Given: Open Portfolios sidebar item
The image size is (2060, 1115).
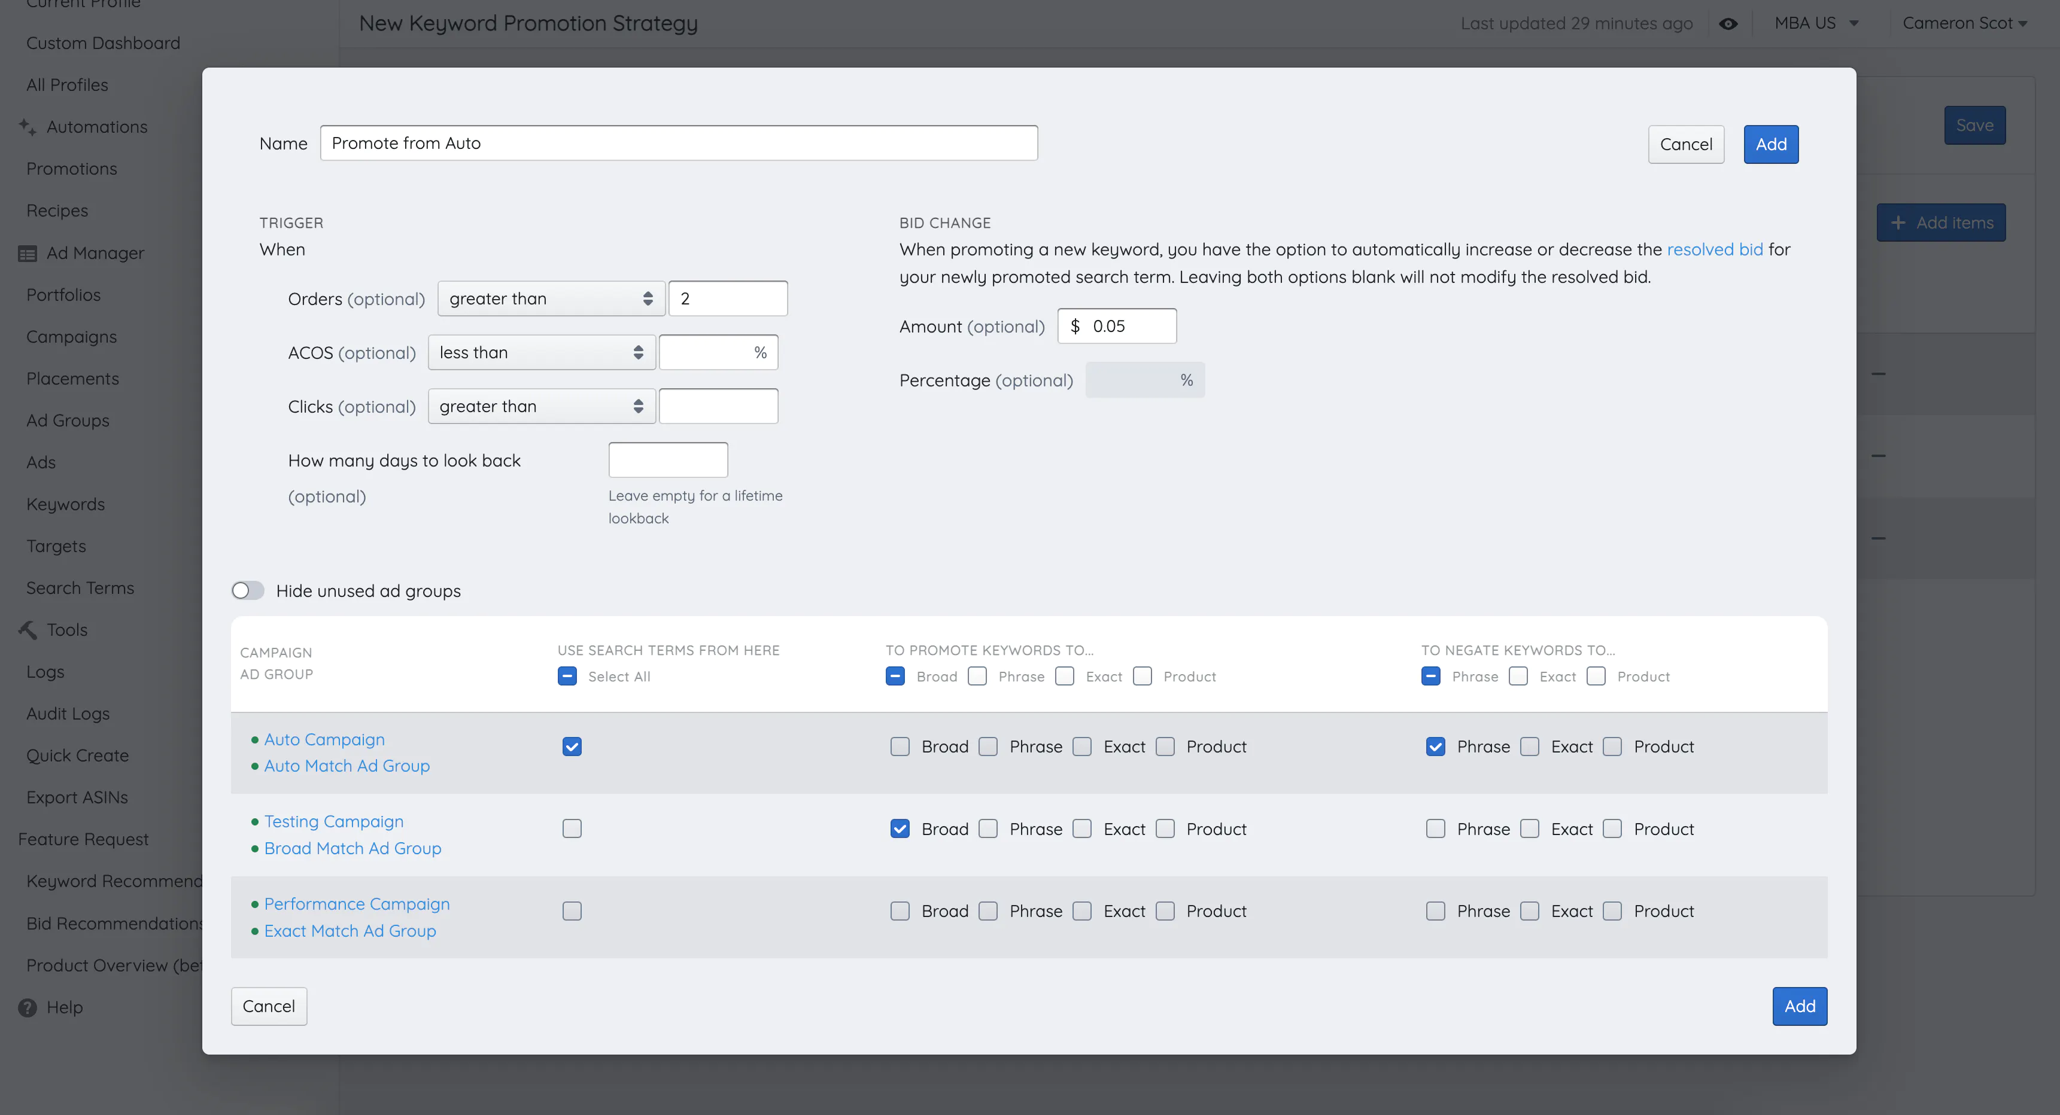Looking at the screenshot, I should [63, 295].
